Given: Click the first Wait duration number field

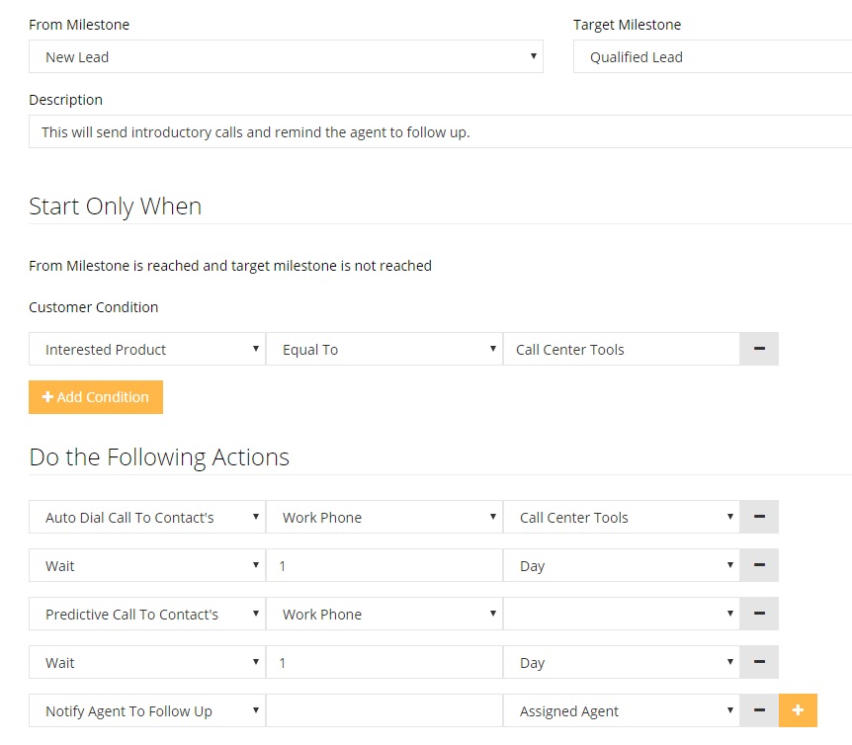Looking at the screenshot, I should (384, 565).
